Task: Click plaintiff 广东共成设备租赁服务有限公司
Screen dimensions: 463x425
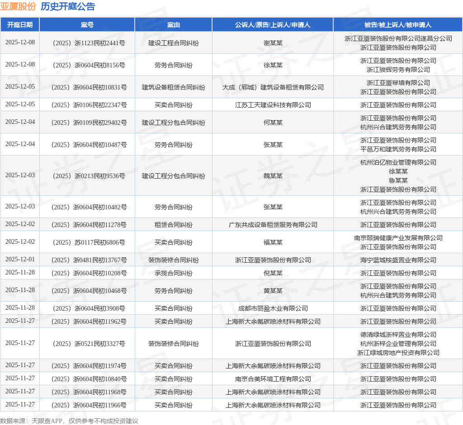Action: click(273, 225)
